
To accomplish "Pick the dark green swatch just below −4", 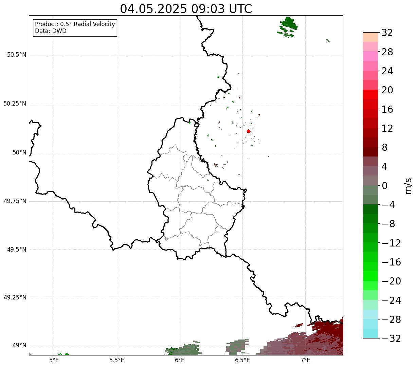I will [x=370, y=209].
